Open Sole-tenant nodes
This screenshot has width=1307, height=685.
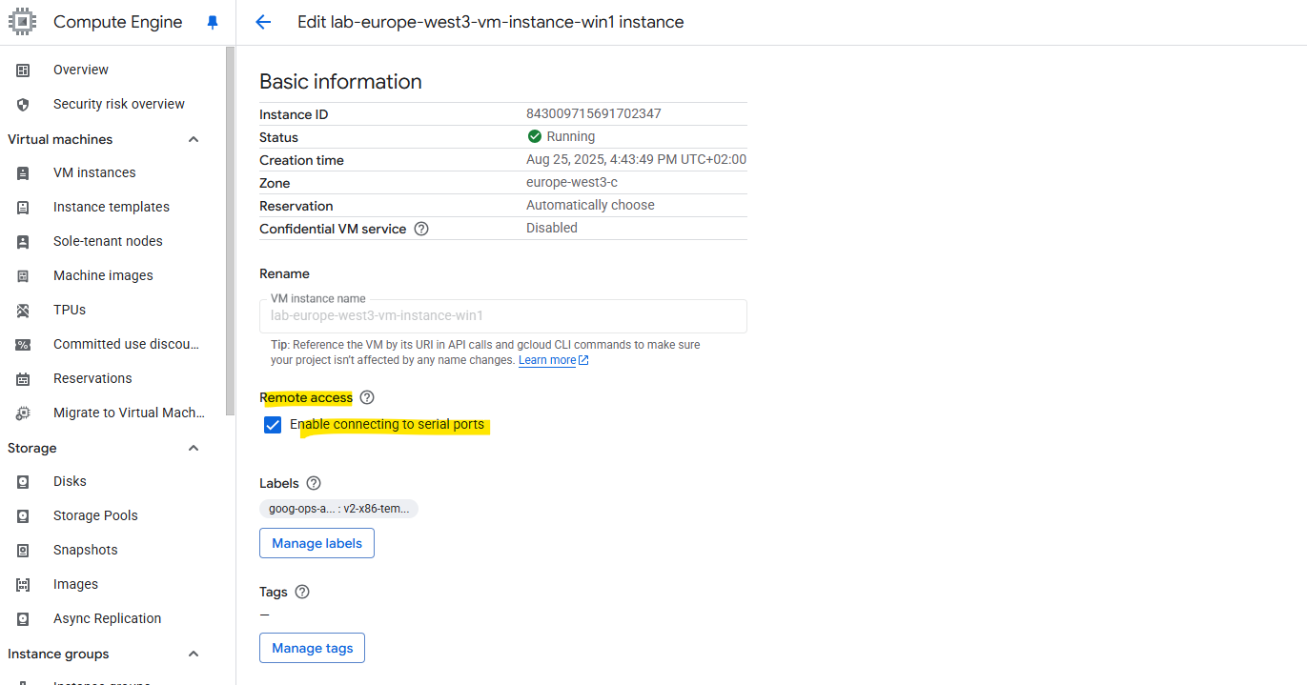[108, 241]
